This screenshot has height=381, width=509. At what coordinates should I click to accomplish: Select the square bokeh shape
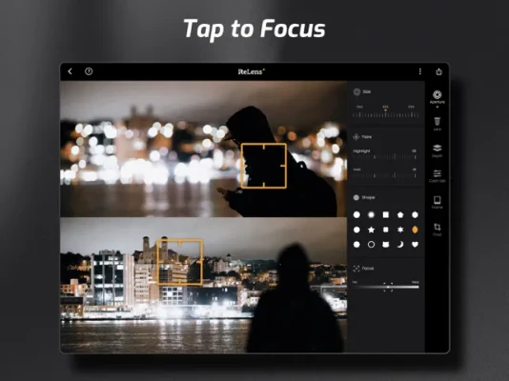386,214
